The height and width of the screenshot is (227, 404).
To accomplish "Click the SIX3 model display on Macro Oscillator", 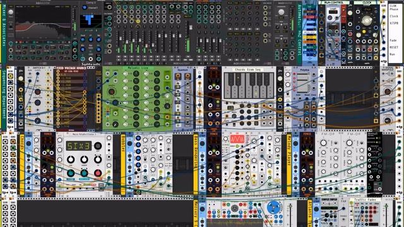I will click(x=78, y=146).
